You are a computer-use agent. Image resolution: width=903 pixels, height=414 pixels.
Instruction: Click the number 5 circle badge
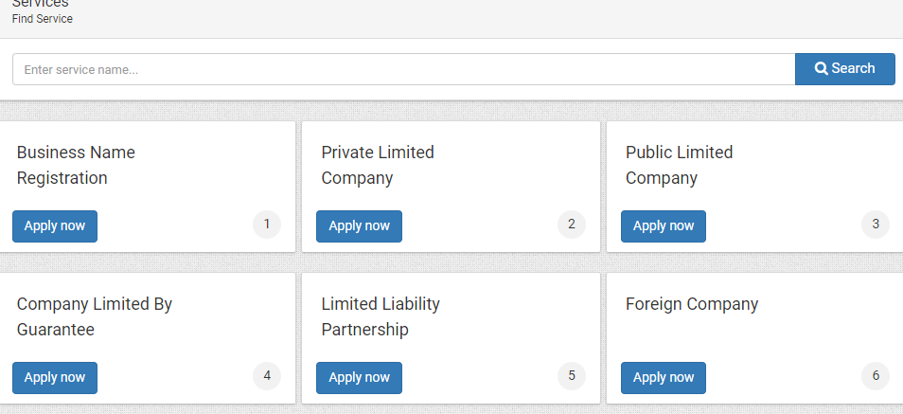point(572,376)
